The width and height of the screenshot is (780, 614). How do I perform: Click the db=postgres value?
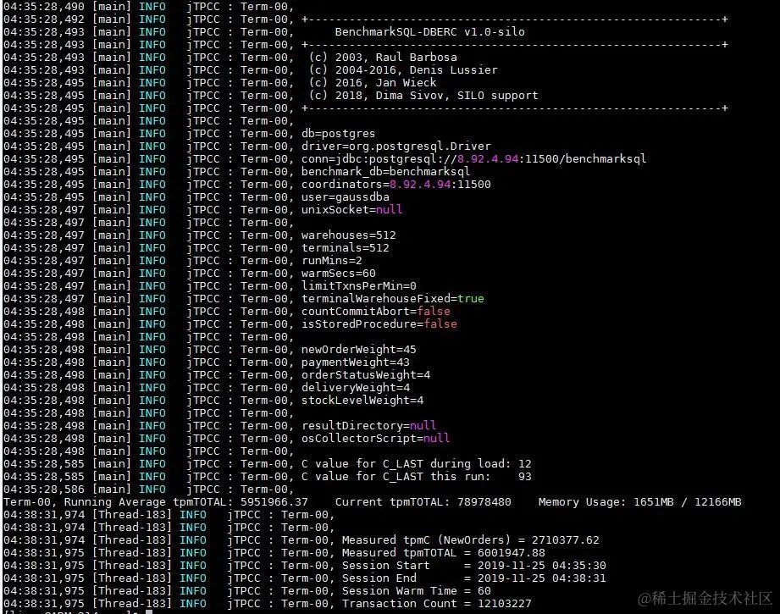pos(338,133)
